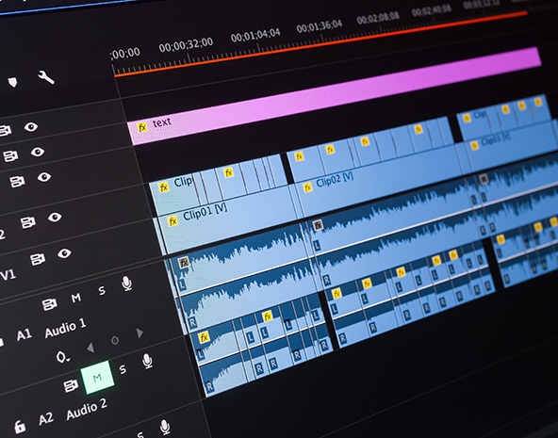Toggle sync lock on the Audio 1 track

click(x=49, y=304)
